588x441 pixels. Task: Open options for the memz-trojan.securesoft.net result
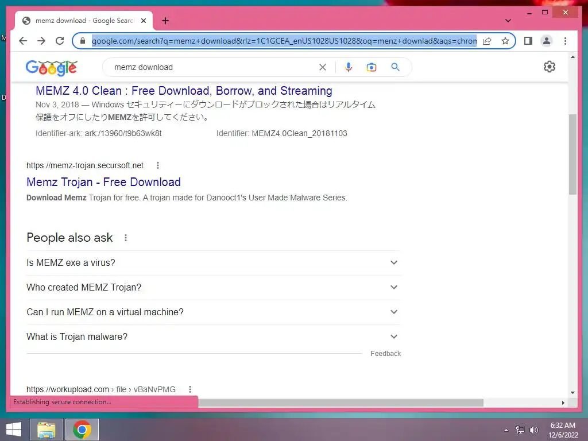[158, 165]
